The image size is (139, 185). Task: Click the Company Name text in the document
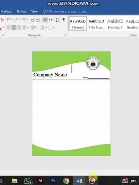coord(50,75)
